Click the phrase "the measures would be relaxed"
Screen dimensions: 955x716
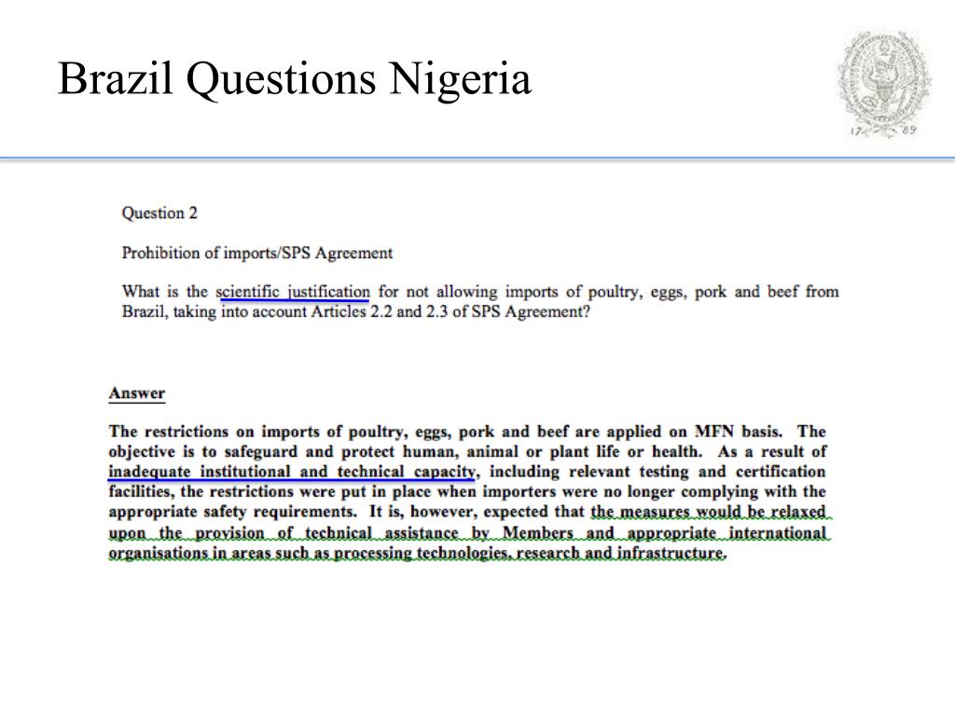pos(709,512)
